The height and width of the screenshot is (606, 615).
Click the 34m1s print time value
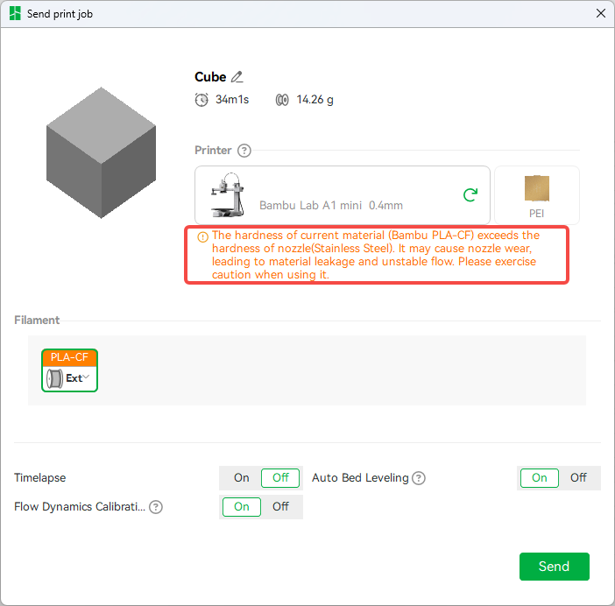232,100
